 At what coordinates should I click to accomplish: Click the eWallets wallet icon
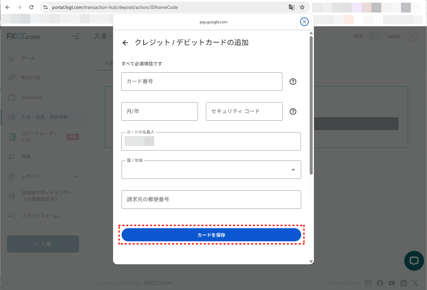click(x=12, y=97)
